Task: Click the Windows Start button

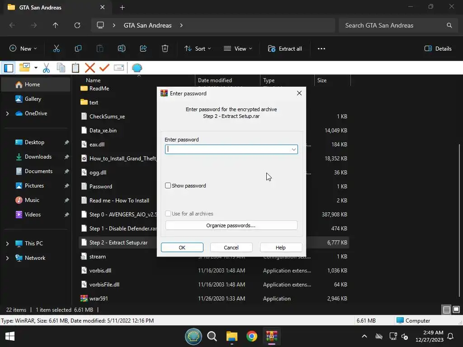Action: [x=10, y=336]
